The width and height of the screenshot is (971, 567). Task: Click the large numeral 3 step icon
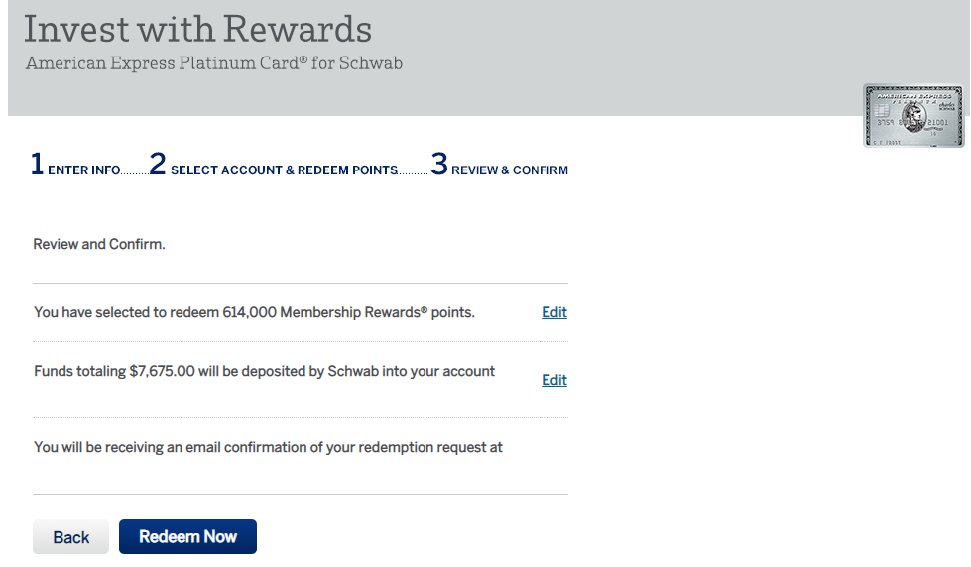[439, 165]
